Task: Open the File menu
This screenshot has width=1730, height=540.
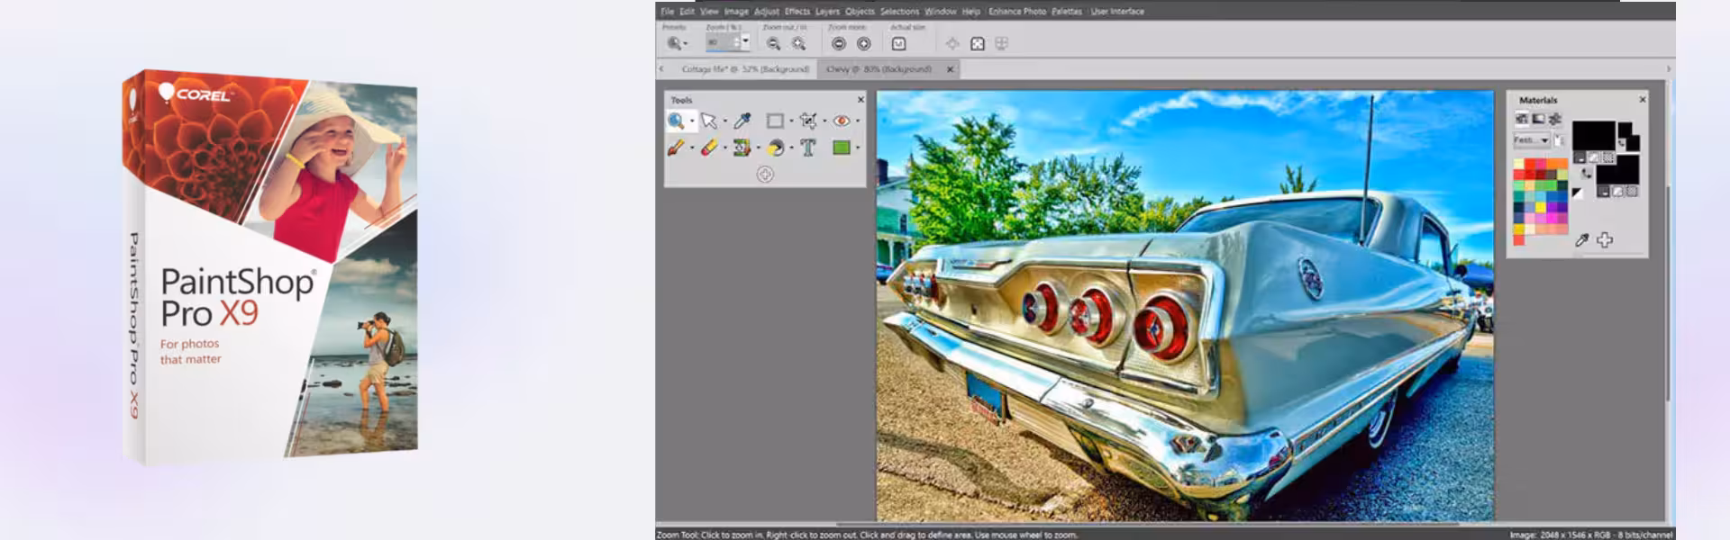Action: tap(667, 12)
